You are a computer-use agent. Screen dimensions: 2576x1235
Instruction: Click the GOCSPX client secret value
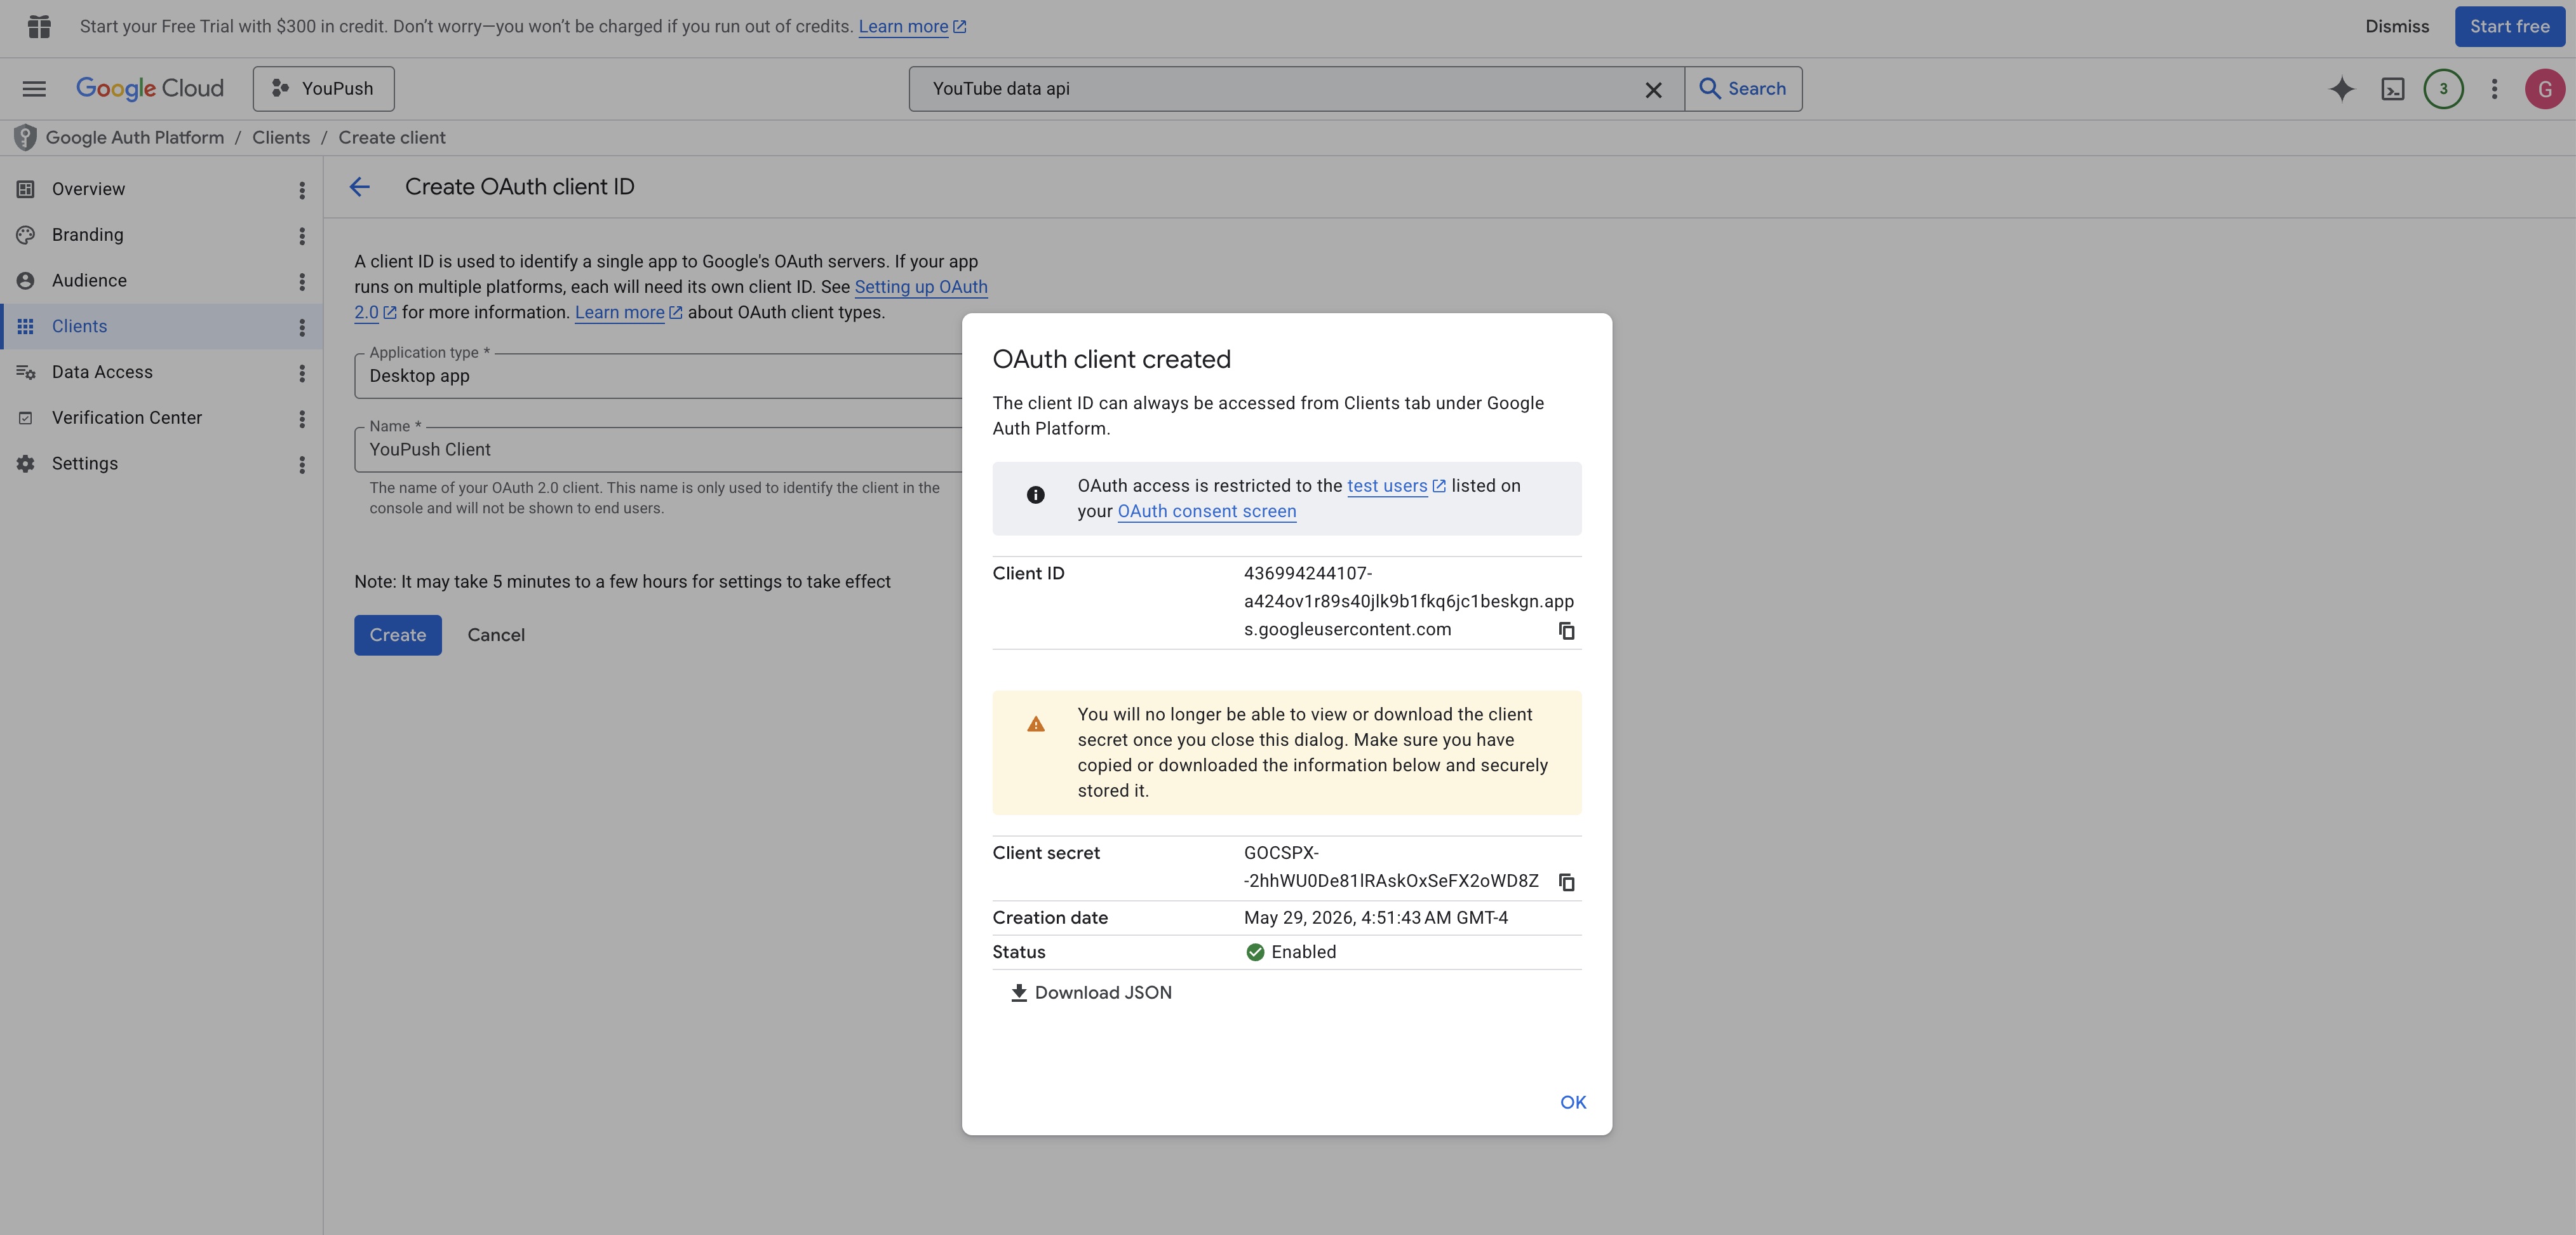pos(1391,867)
